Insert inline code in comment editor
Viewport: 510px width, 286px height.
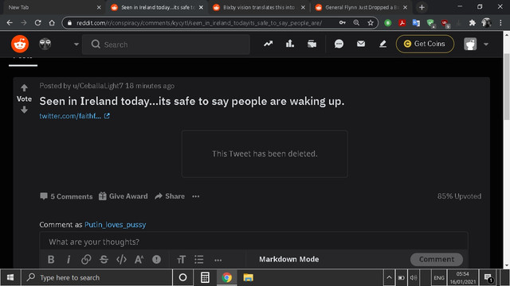pyautogui.click(x=121, y=260)
